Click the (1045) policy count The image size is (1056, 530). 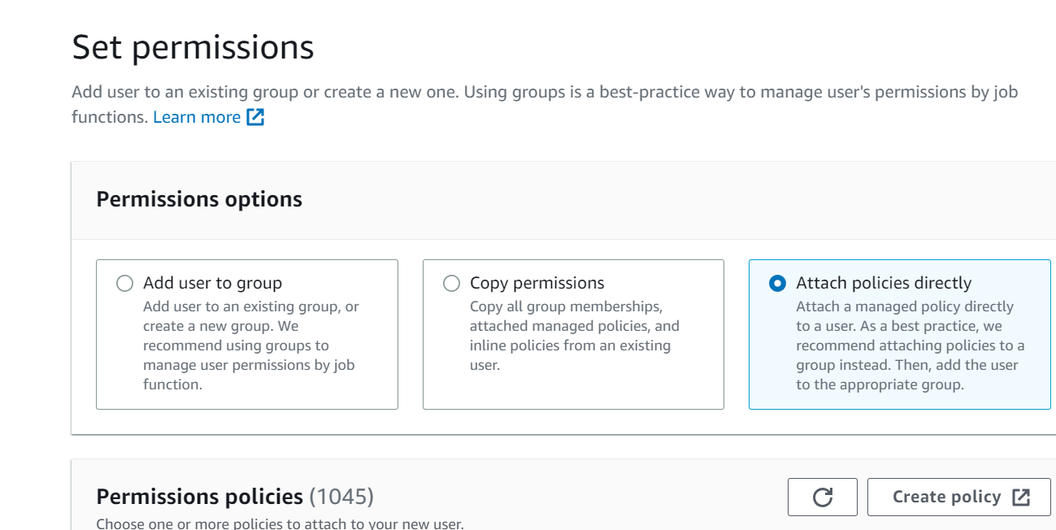(x=341, y=497)
